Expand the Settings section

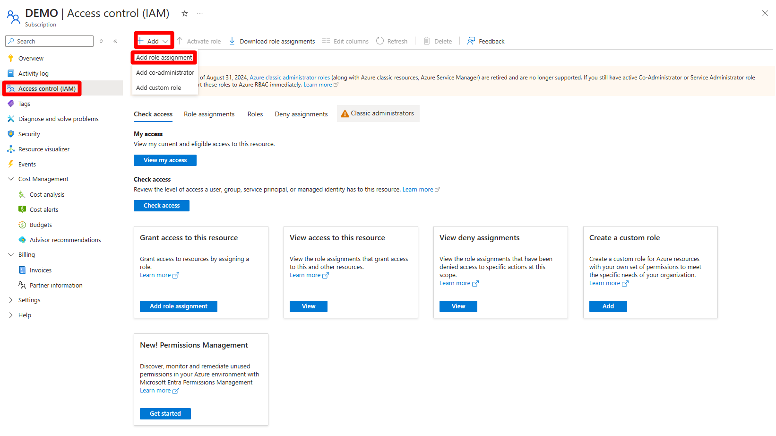click(x=11, y=300)
